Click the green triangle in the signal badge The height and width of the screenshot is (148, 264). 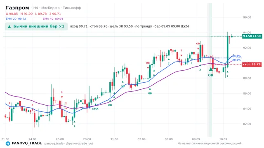tap(9, 26)
